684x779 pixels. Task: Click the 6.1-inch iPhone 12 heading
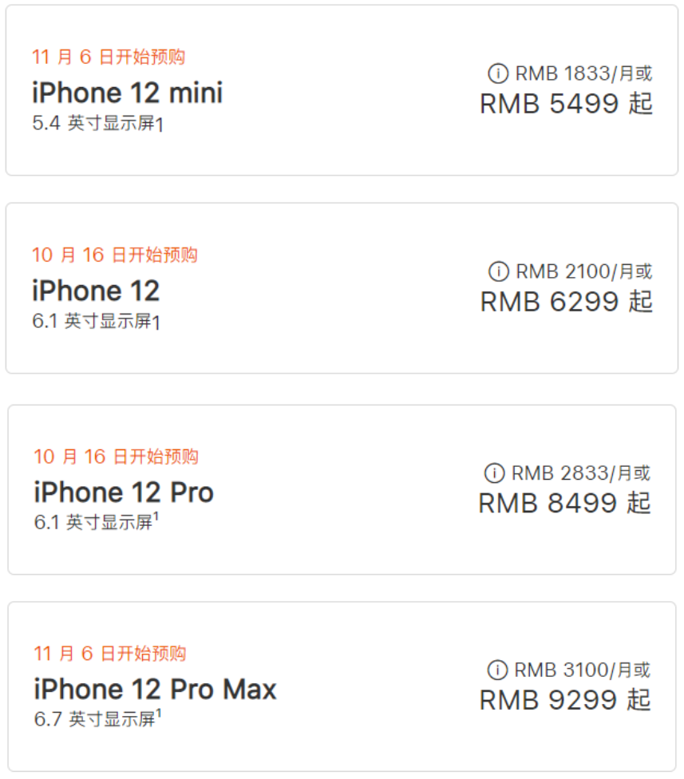click(x=96, y=291)
